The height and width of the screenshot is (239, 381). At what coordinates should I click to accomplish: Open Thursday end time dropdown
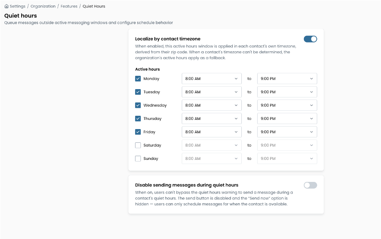pos(287,119)
